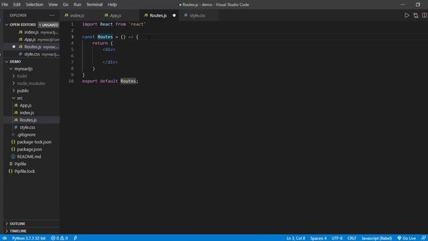Split the editor with split icon
The image size is (428, 241).
pos(425,15)
